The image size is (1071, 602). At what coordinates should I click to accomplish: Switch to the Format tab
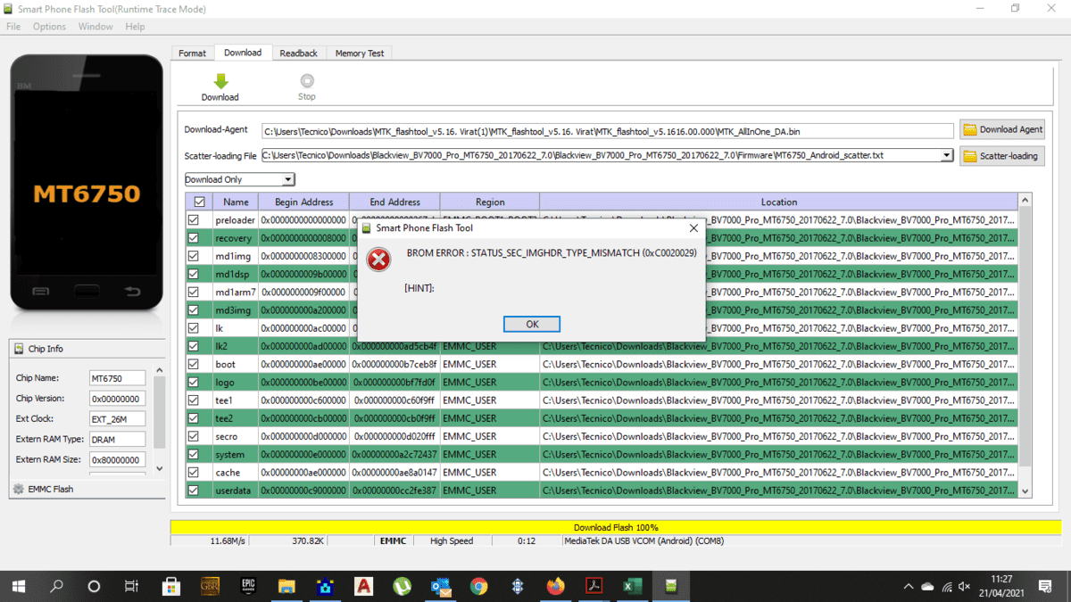(192, 54)
